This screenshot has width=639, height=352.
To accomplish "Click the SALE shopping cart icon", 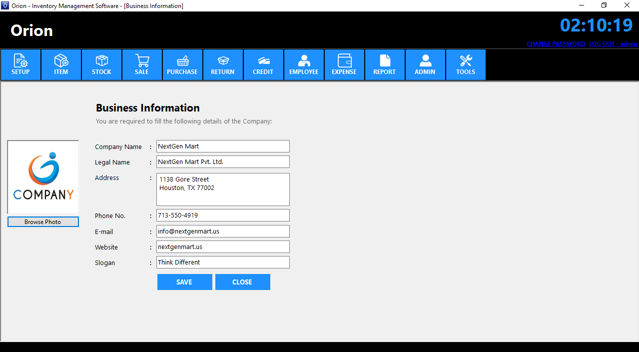I will 142,64.
